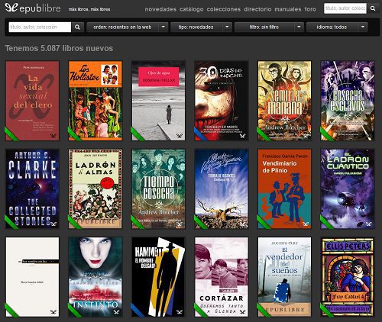Expand the filtro dropdown arrow
The height and width of the screenshot is (322, 382).
pyautogui.click(x=299, y=27)
